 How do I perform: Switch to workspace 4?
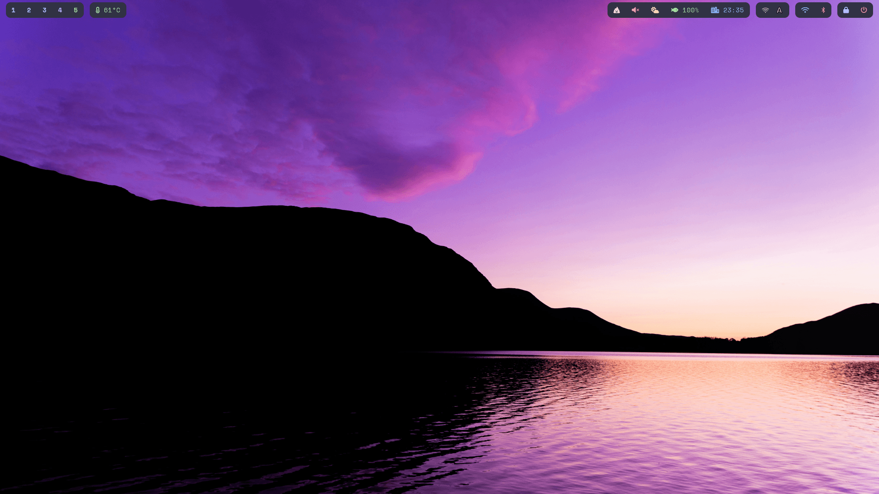coord(60,10)
